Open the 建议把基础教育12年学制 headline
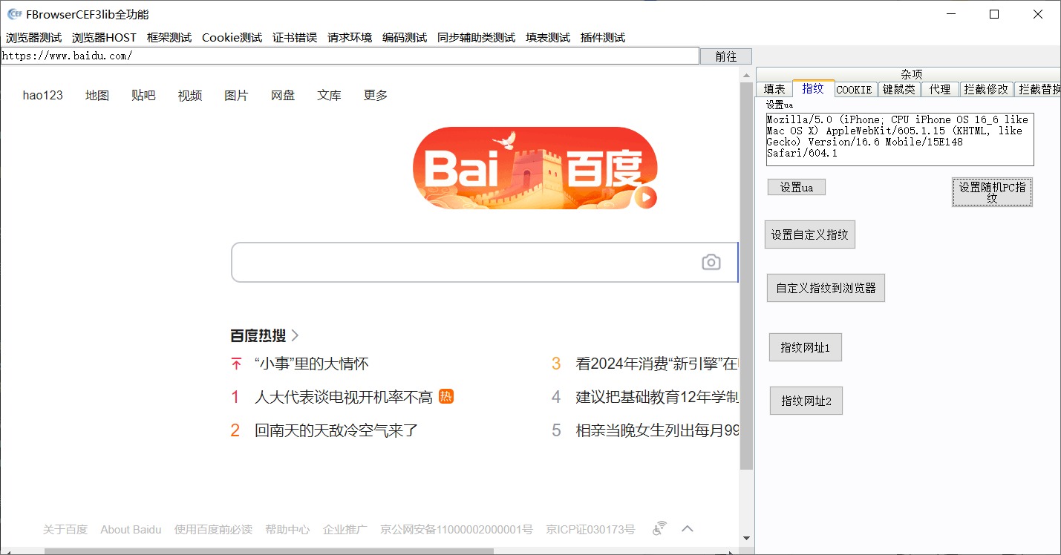Viewport: 1061px width, 555px height. click(x=656, y=397)
